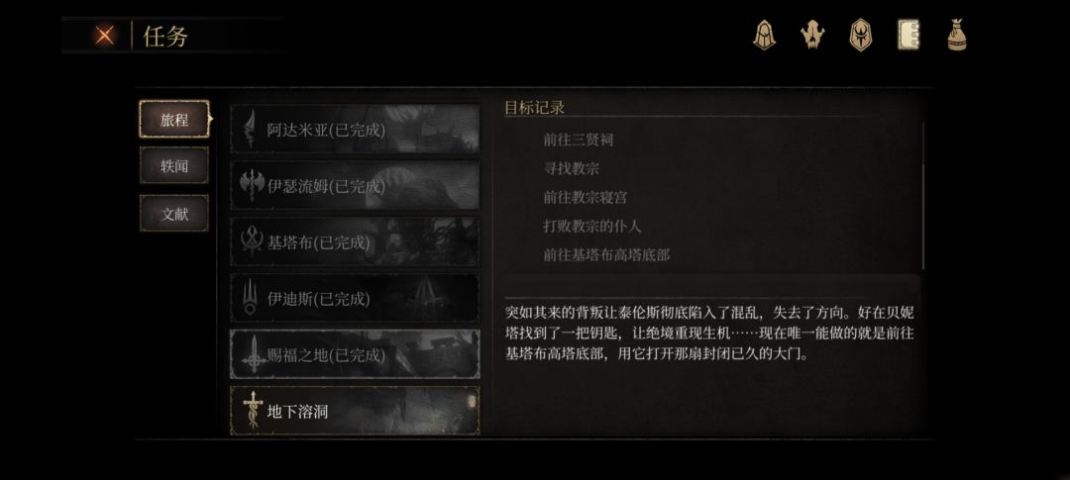The width and height of the screenshot is (1070, 480).
Task: Open the pouch inventory icon
Action: pyautogui.click(x=957, y=35)
